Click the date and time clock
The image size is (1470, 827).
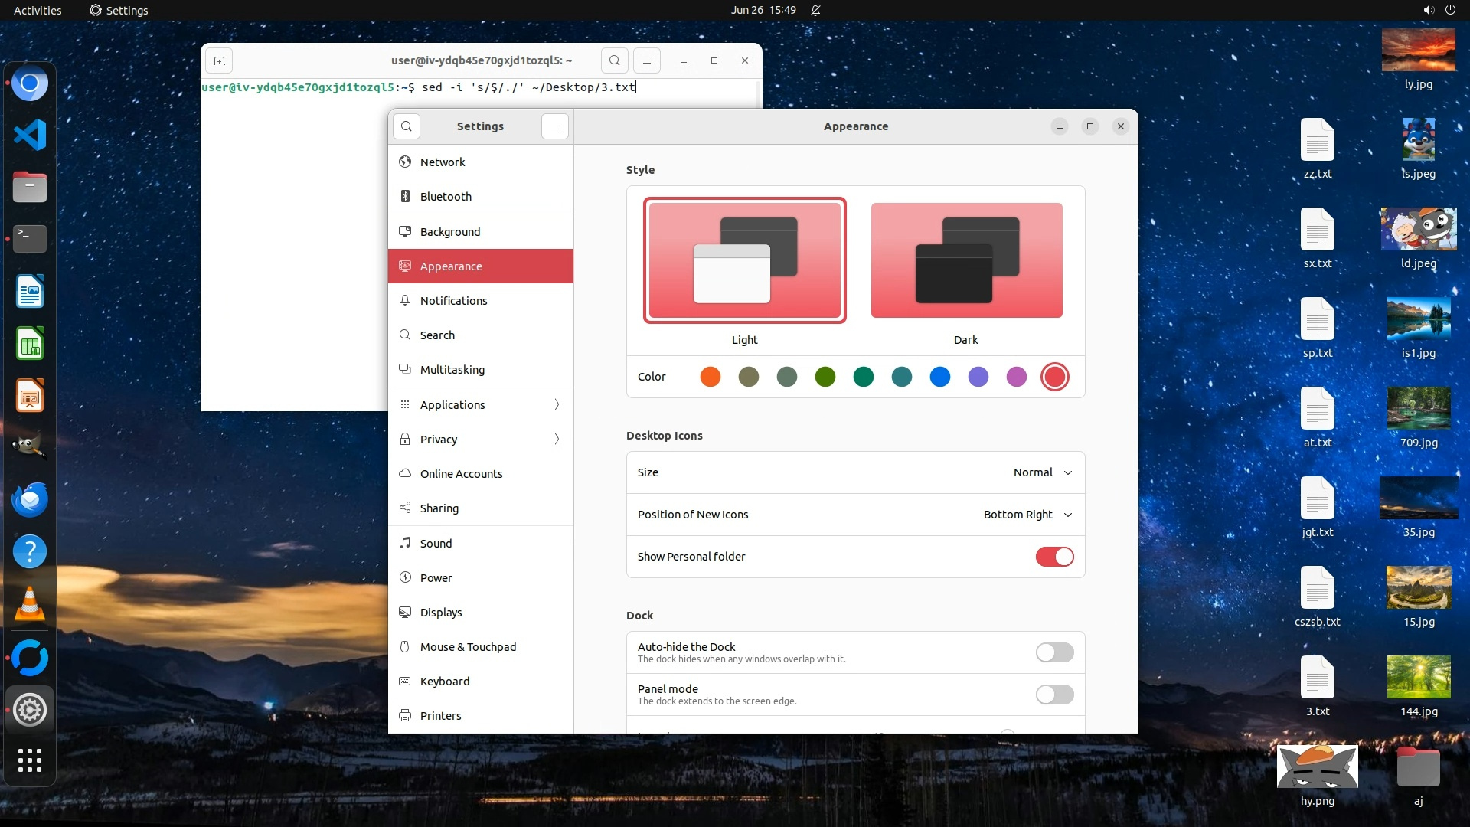[x=763, y=10]
